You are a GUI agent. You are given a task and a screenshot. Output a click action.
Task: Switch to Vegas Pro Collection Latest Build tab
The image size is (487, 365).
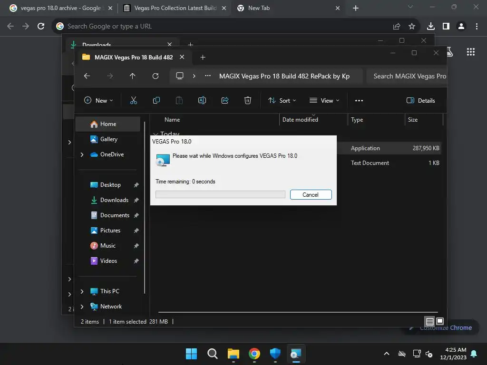175,8
